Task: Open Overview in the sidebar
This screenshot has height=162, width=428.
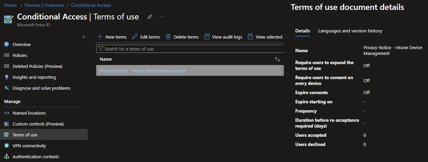Action: [x=22, y=44]
